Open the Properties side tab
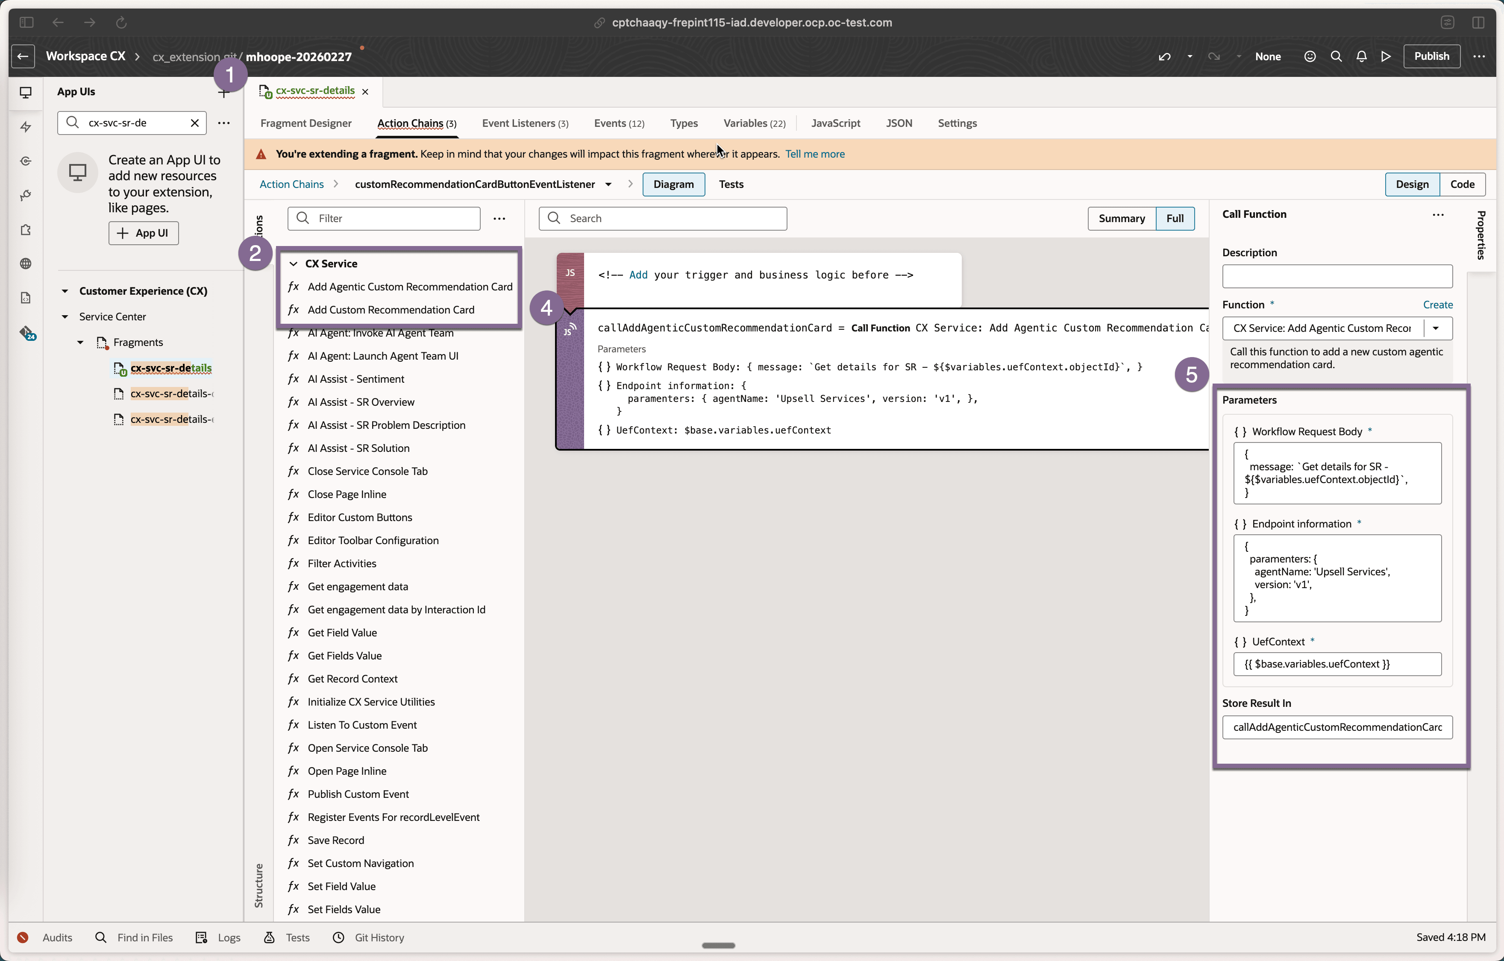The image size is (1504, 961). tap(1481, 235)
